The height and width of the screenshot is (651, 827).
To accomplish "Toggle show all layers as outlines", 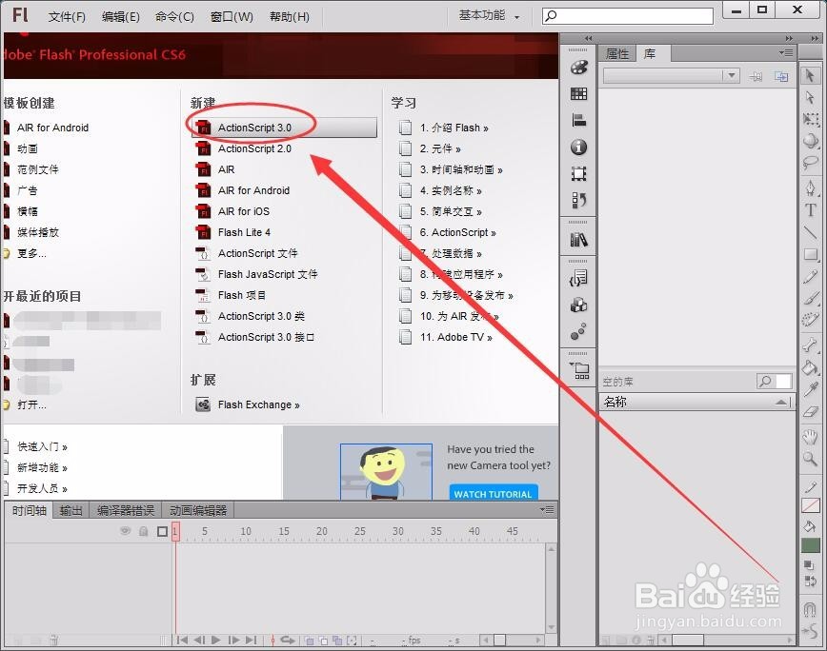I will point(162,531).
